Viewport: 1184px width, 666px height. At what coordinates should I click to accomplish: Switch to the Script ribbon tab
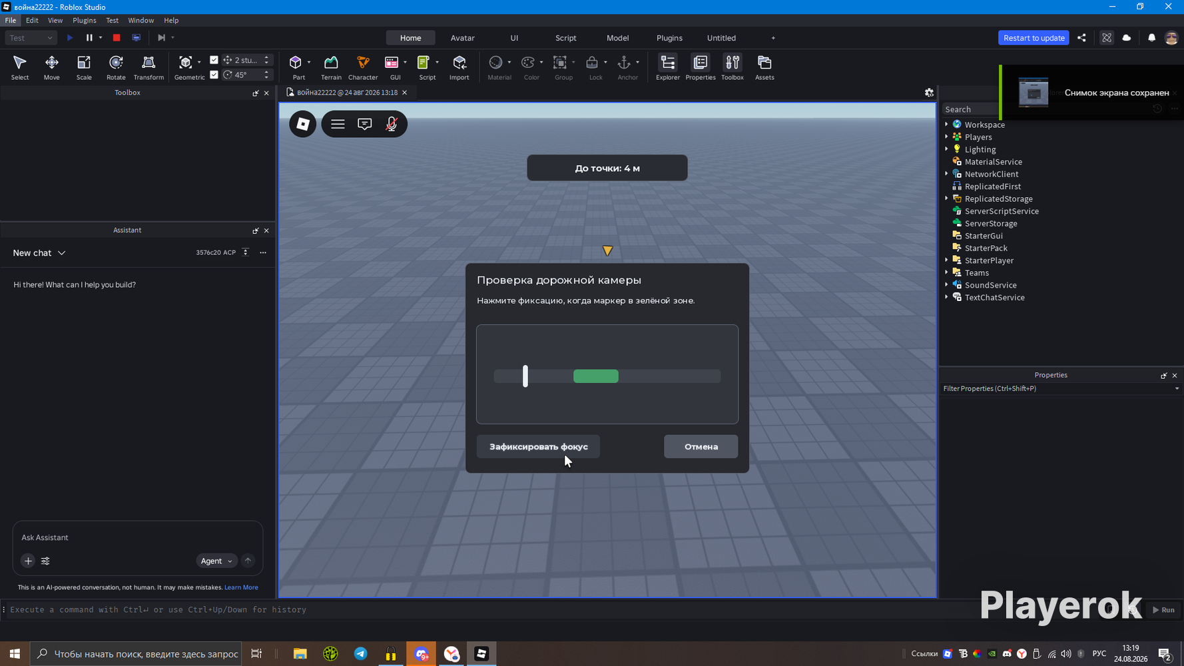coord(566,38)
